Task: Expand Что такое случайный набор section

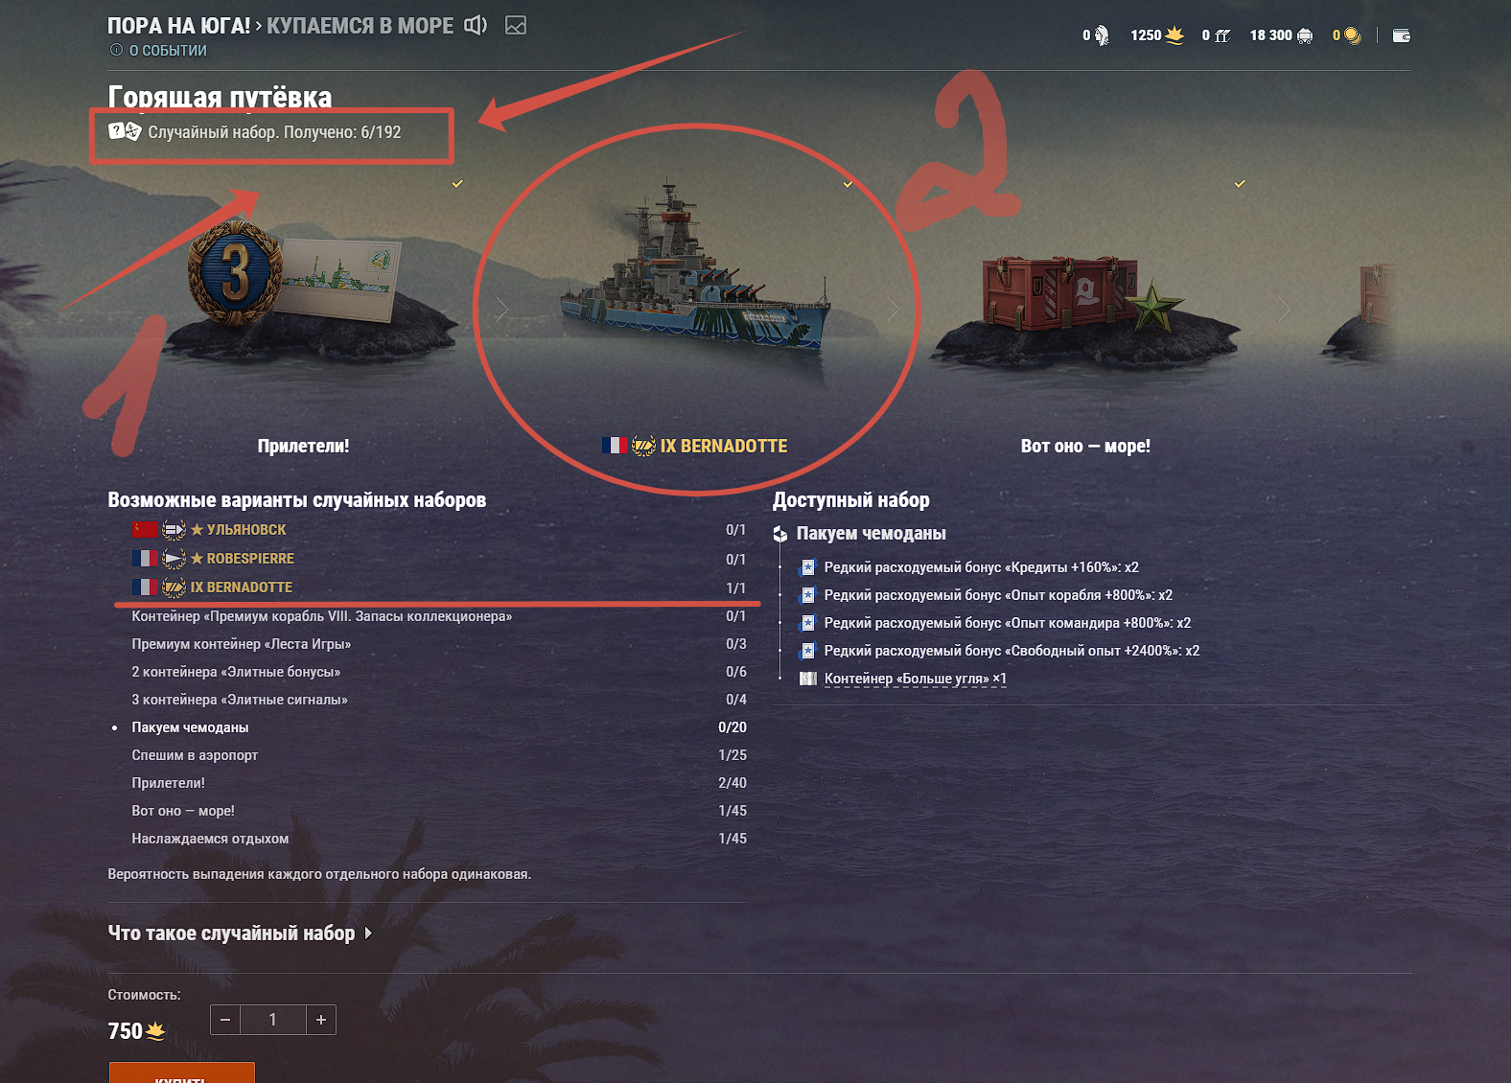Action: 240,933
